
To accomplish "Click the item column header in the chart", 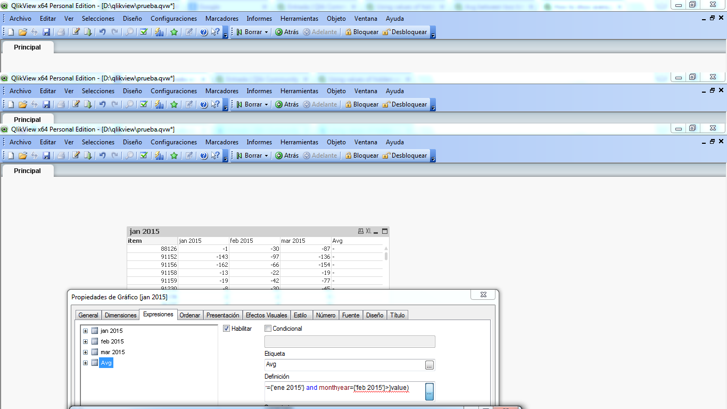I will click(152, 241).
